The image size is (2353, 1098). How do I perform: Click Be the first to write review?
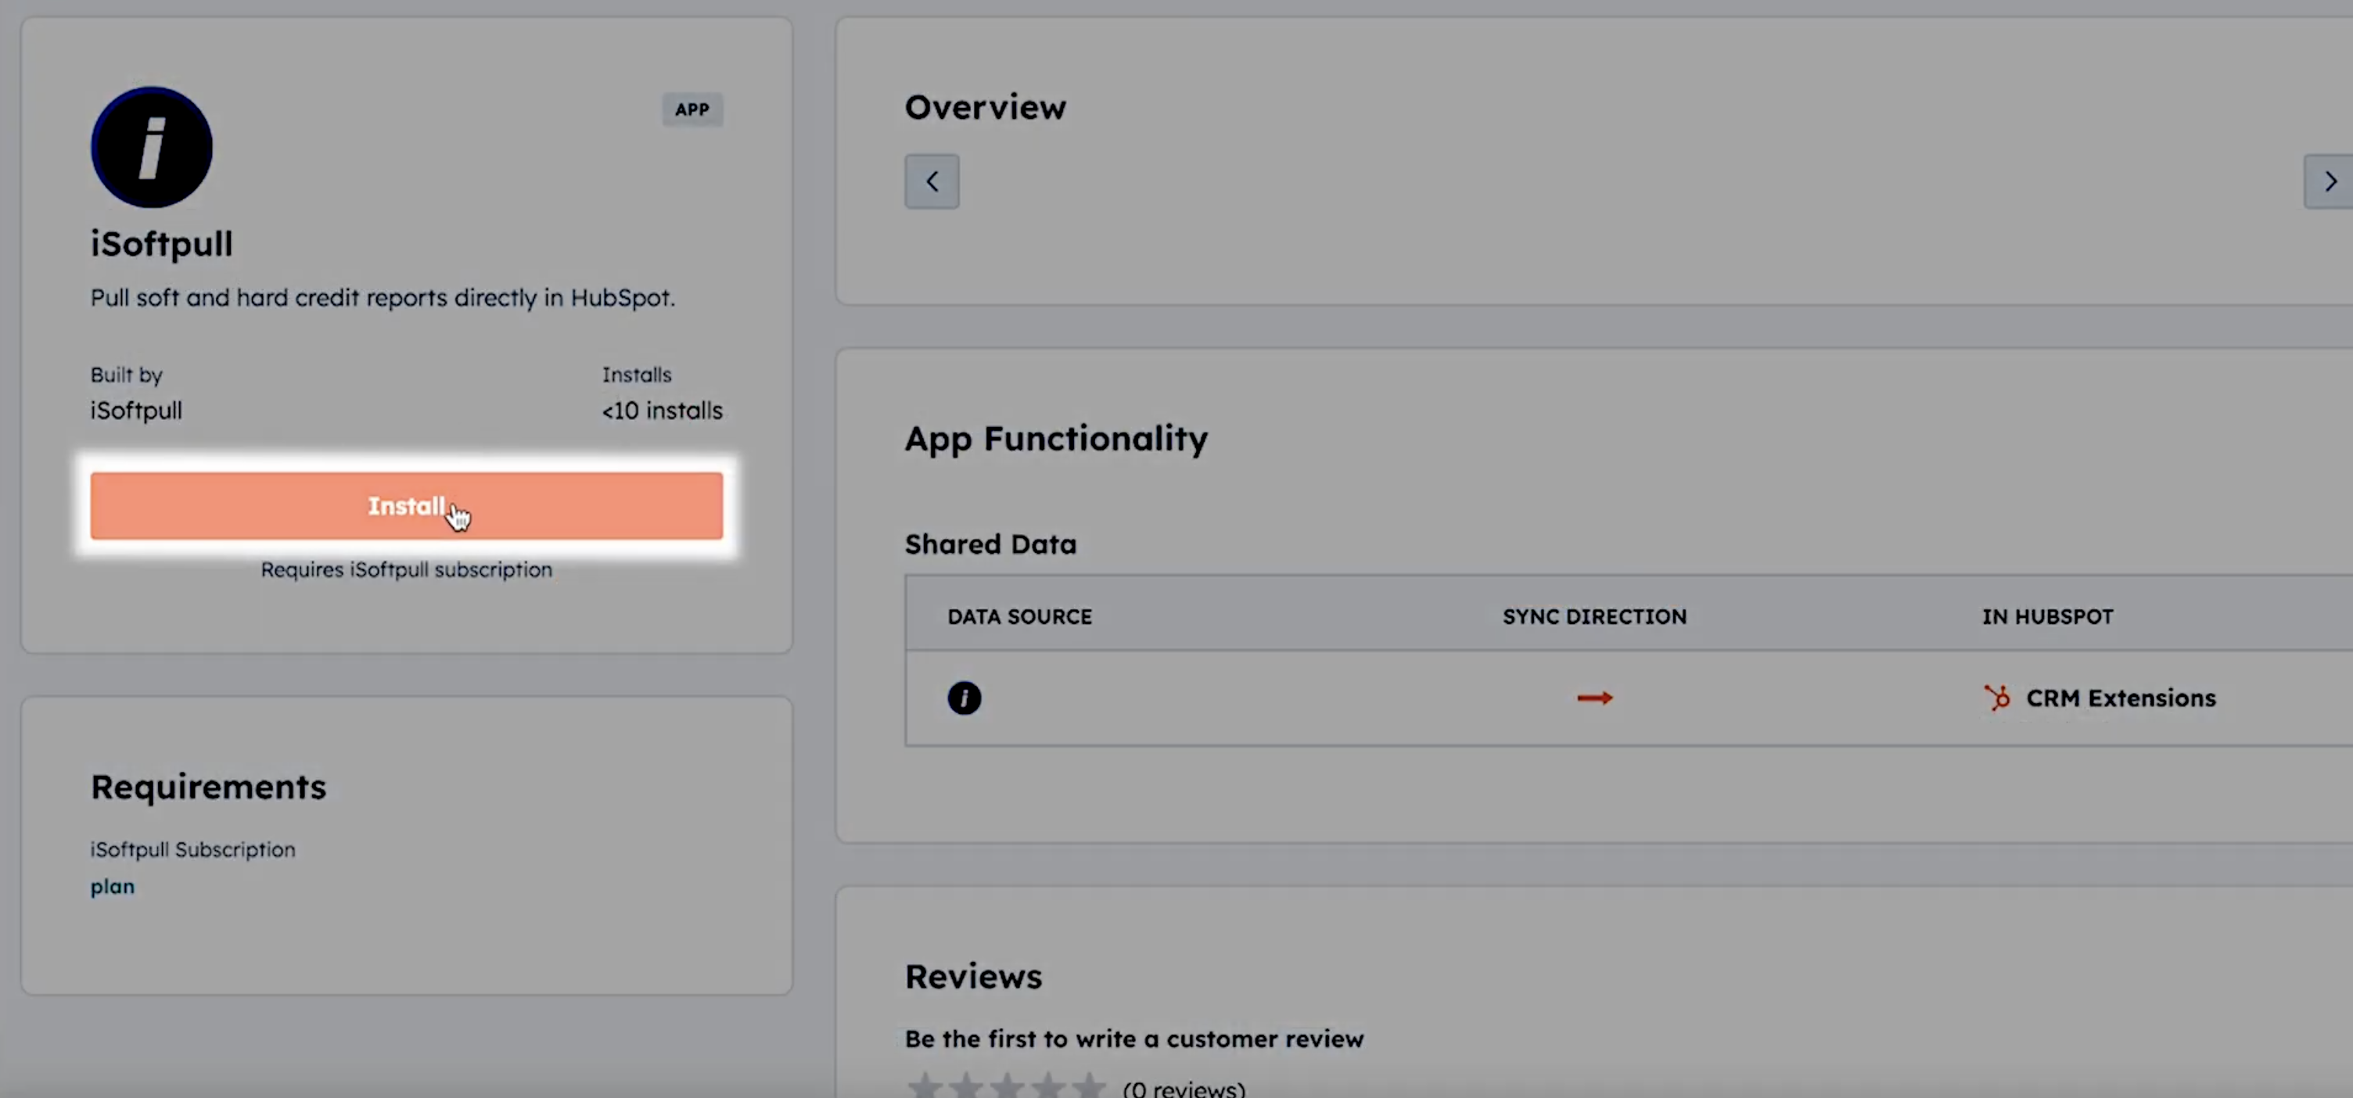pos(1133,1039)
